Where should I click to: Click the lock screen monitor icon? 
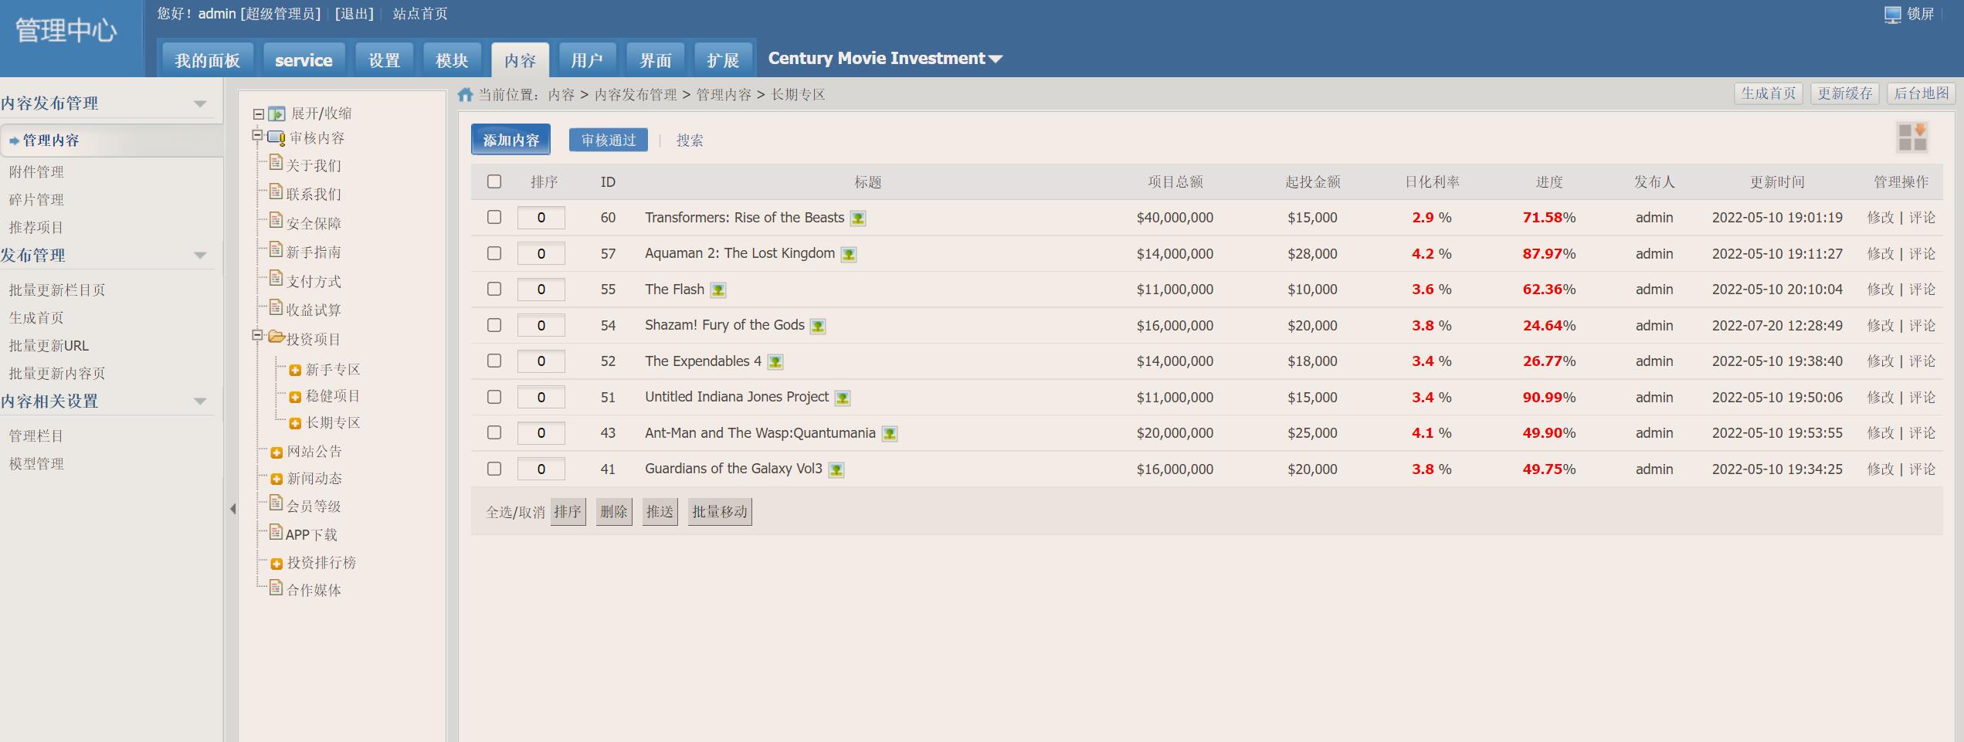1892,15
